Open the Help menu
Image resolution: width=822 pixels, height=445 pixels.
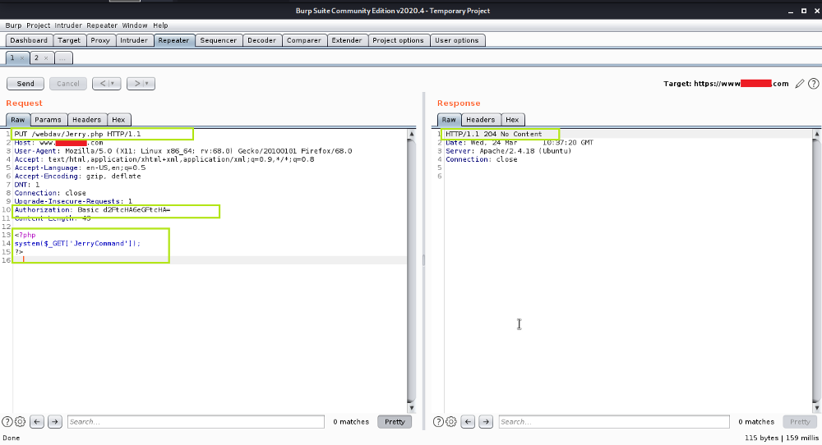coord(160,25)
